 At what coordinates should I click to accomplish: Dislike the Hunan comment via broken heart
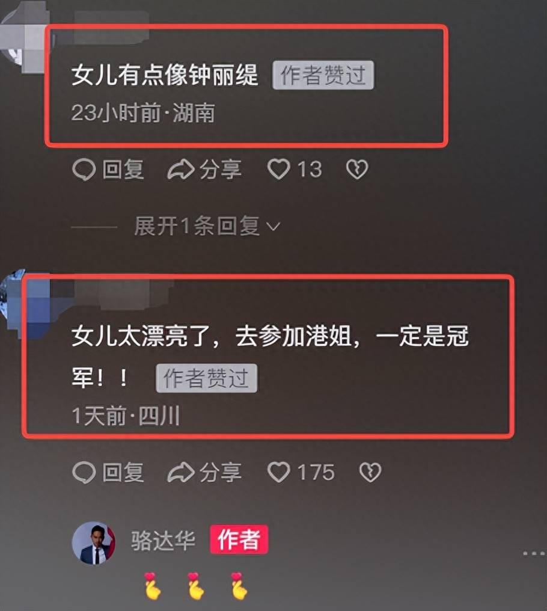357,170
